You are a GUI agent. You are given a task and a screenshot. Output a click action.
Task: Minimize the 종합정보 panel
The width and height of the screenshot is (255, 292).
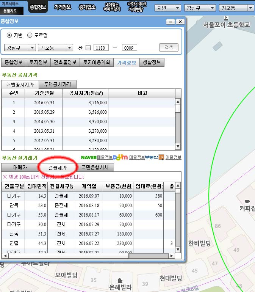point(170,22)
